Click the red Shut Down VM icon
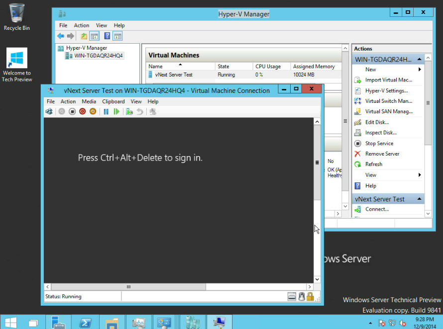 pos(83,112)
